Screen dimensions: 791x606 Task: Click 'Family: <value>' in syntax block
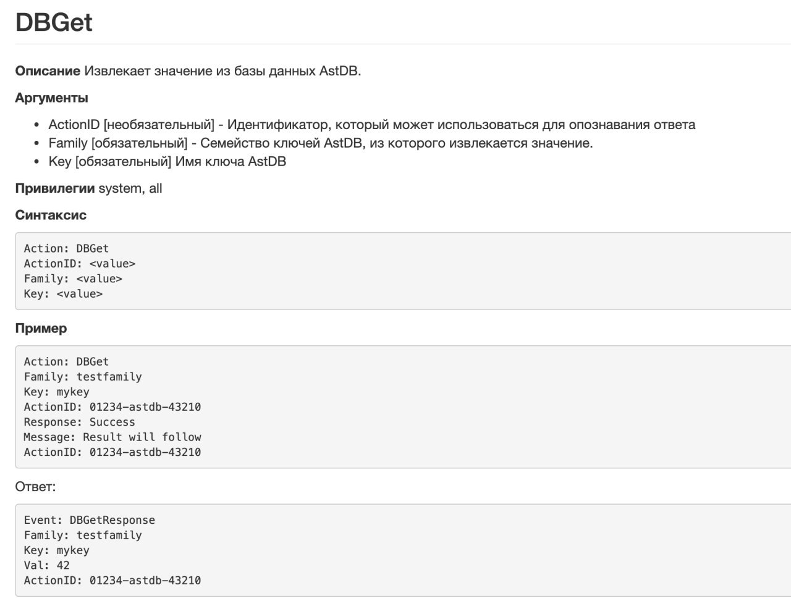point(73,279)
